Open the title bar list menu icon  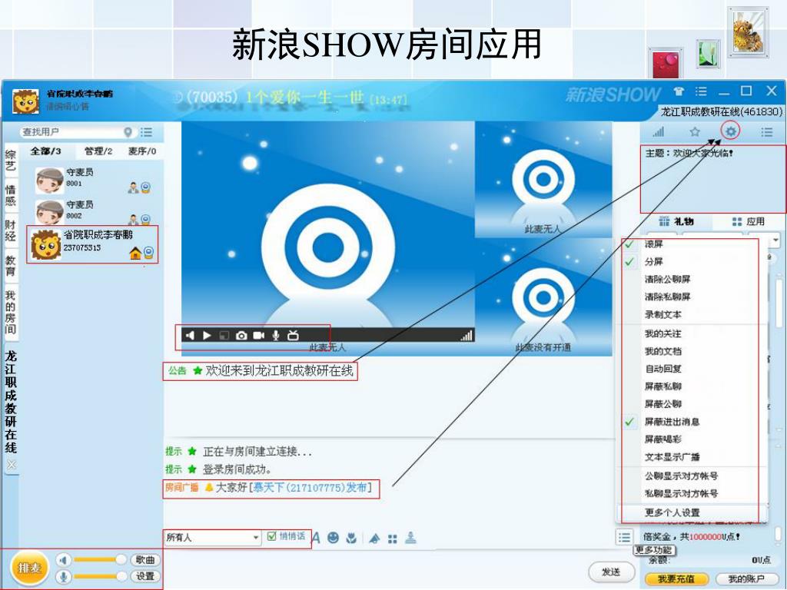click(701, 91)
